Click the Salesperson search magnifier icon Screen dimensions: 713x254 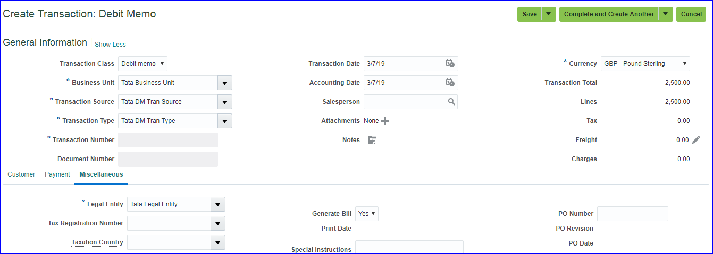[x=451, y=102]
